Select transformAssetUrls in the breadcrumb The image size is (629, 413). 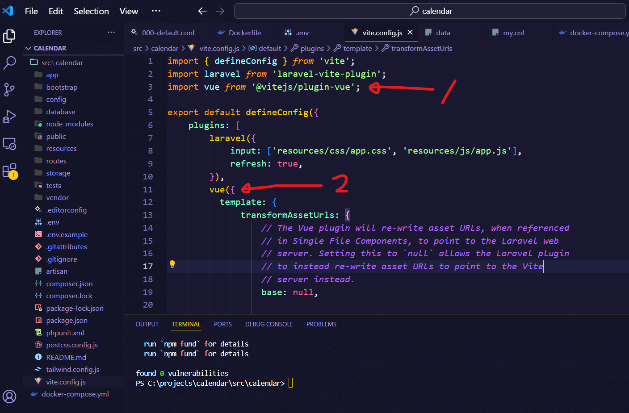click(422, 48)
